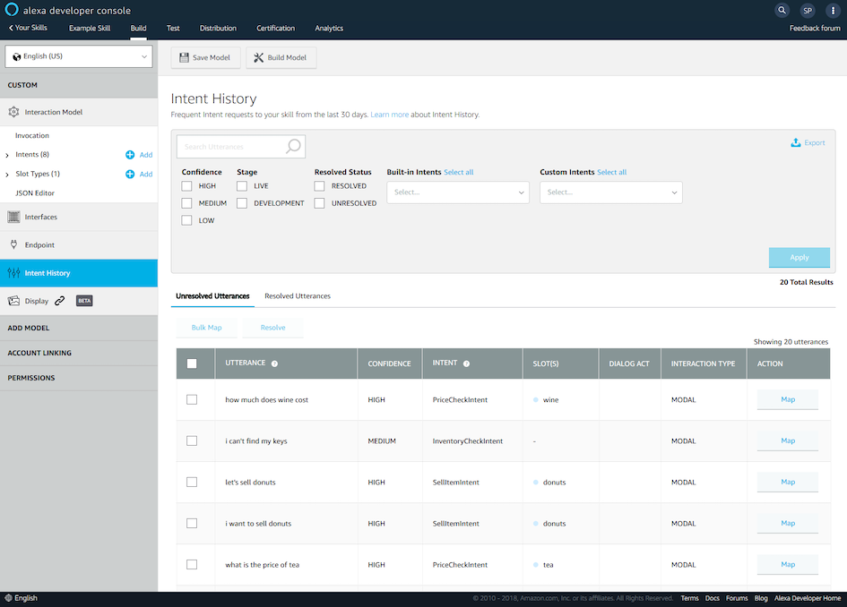
Task: Click the SP user profile avatar
Action: click(808, 11)
